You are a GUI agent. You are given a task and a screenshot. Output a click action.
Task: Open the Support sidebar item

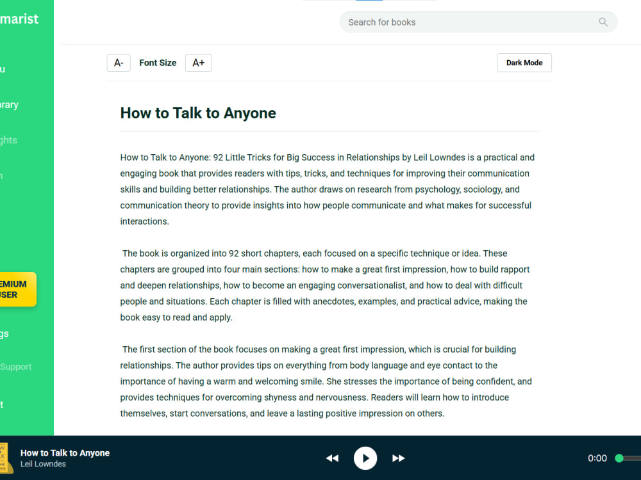pos(15,367)
